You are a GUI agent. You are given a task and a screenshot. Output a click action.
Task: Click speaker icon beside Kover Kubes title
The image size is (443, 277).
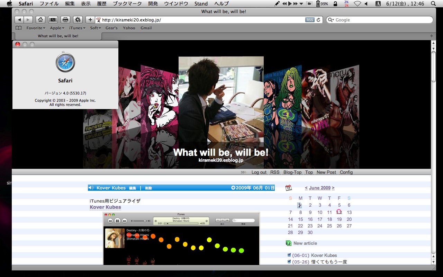tap(91, 188)
